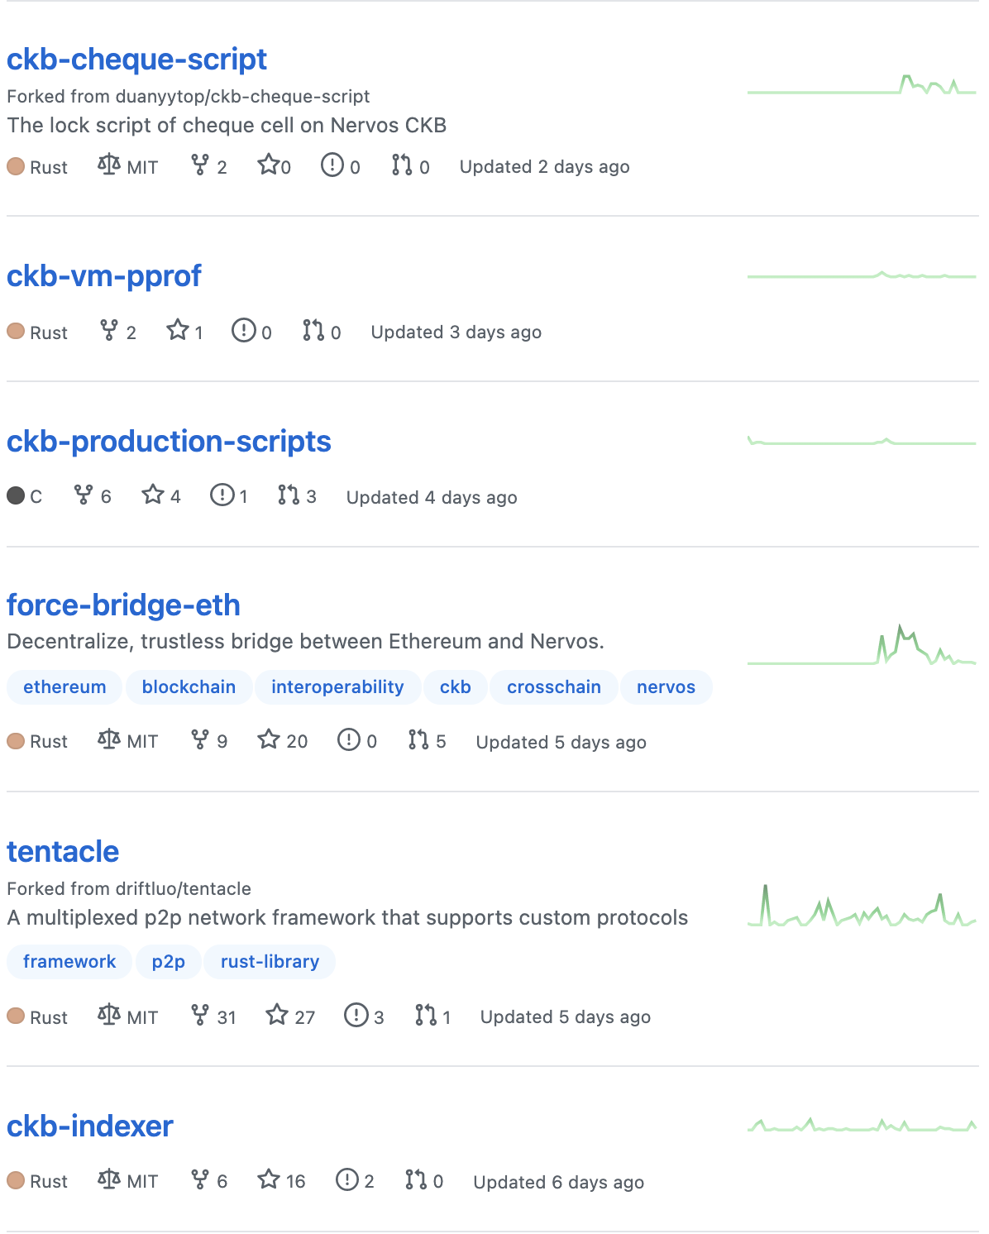Click 'Updated 6 days ago' text

tap(558, 1183)
